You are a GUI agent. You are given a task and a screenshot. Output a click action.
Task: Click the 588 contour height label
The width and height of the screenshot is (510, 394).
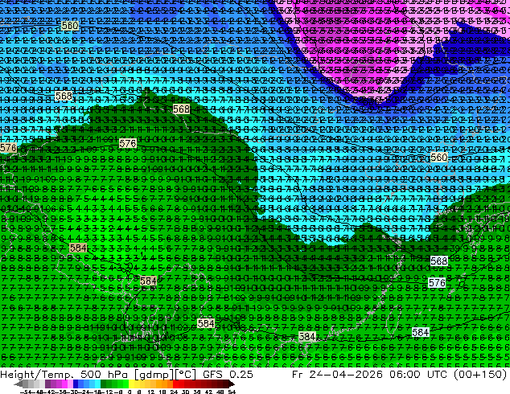(x=438, y=261)
